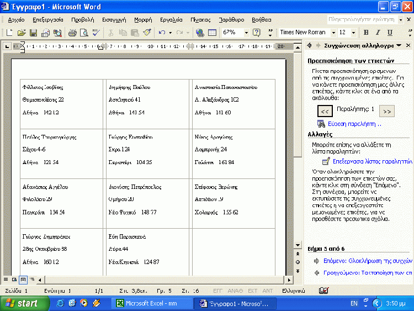The width and height of the screenshot is (414, 311).
Task: Close the mail merge task pane
Action: pyautogui.click(x=408, y=45)
